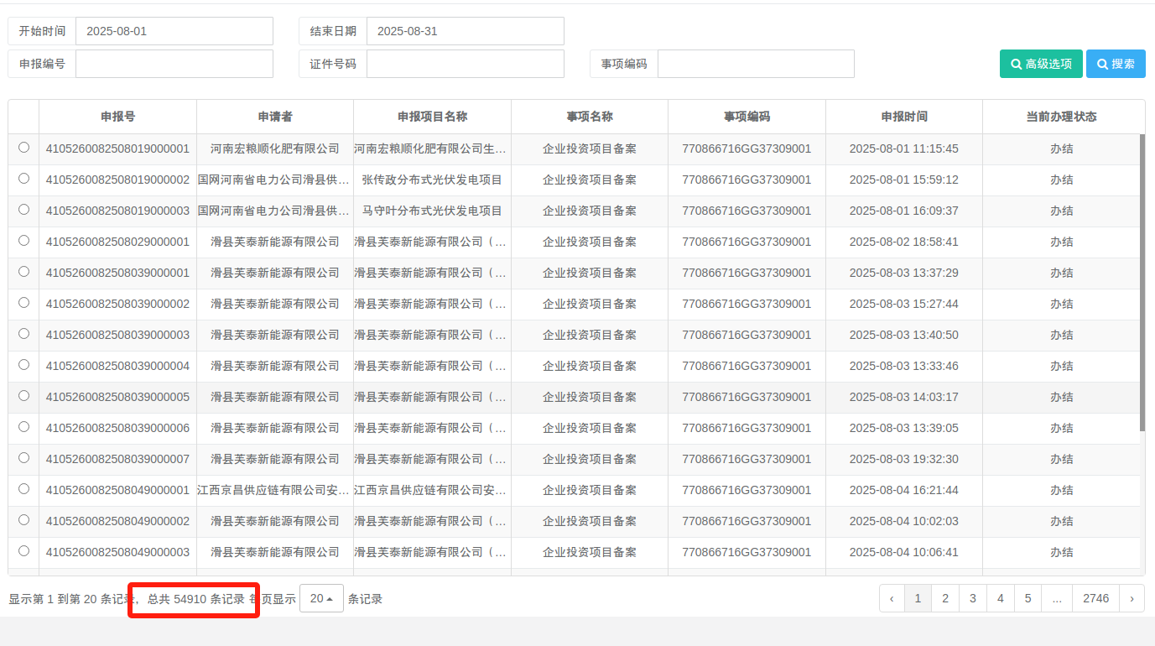Click the 结束日期 end date field
Screen dimensions: 1155x646
click(x=465, y=31)
